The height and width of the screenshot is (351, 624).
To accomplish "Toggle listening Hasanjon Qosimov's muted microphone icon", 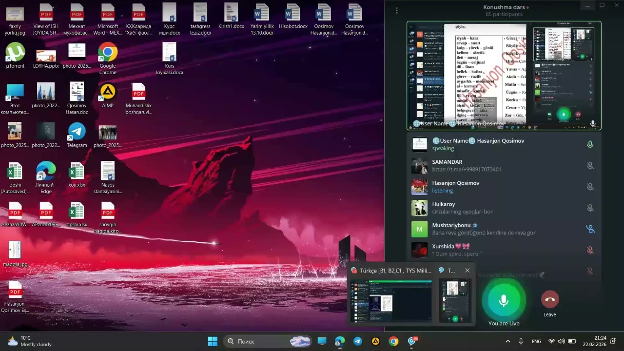I will [x=590, y=187].
